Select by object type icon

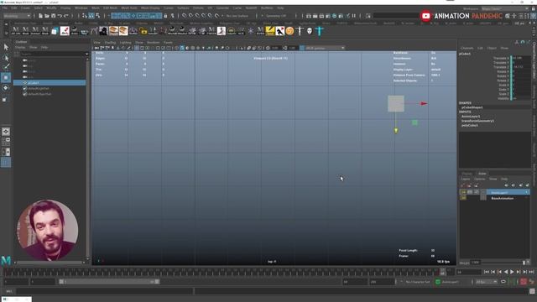pyautogui.click(x=91, y=16)
